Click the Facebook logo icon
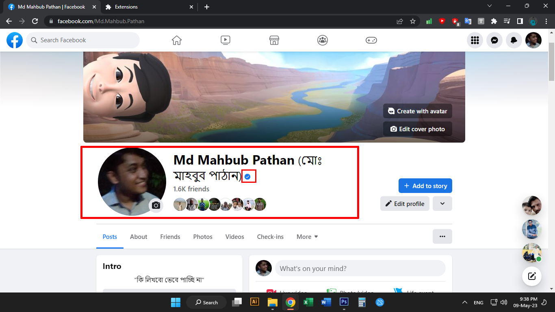 point(15,40)
